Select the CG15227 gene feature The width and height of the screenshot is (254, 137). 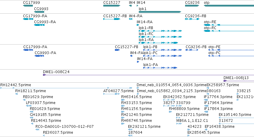tap(112, 6)
